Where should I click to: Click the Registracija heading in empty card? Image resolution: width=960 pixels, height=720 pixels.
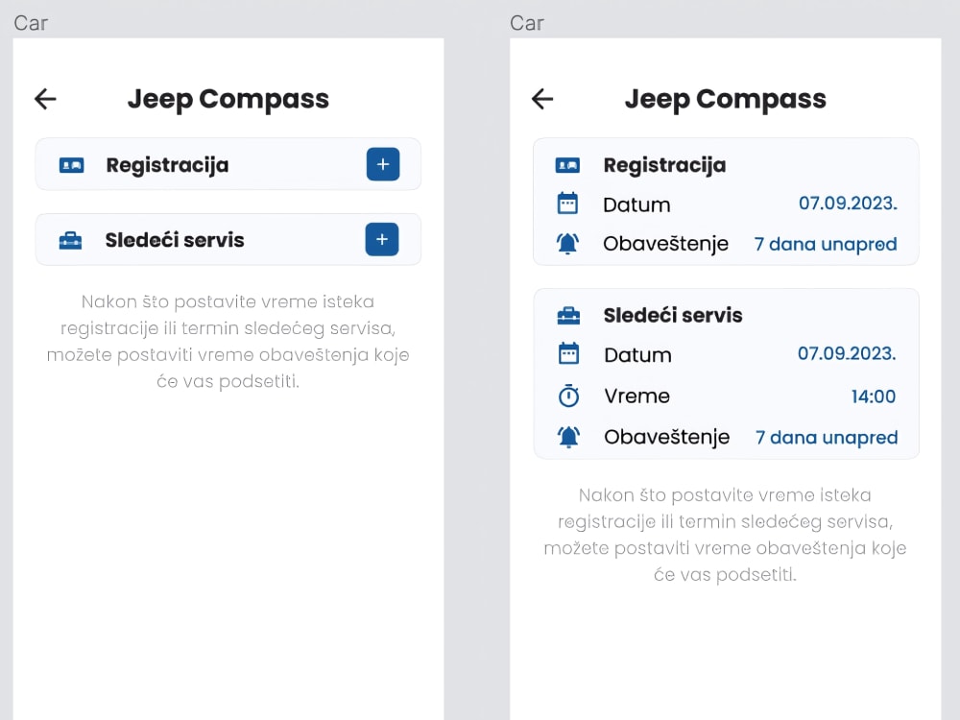pos(167,165)
